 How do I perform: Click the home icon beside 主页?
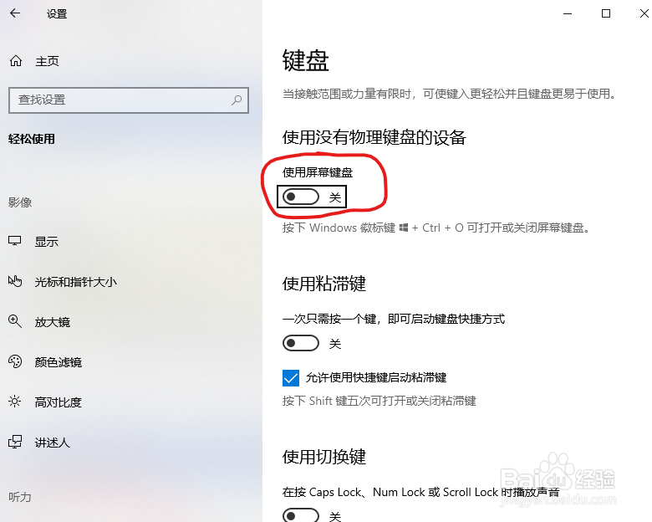click(x=16, y=61)
